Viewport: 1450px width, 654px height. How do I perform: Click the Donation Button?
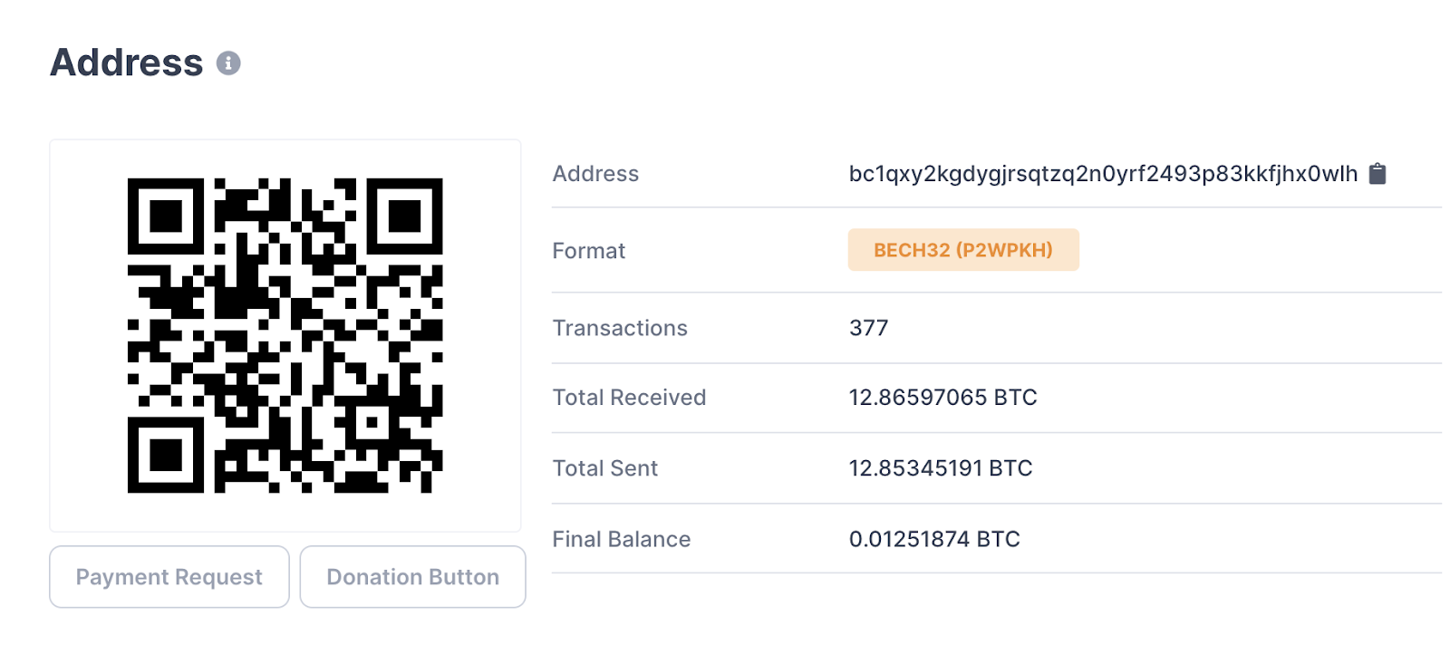(412, 577)
